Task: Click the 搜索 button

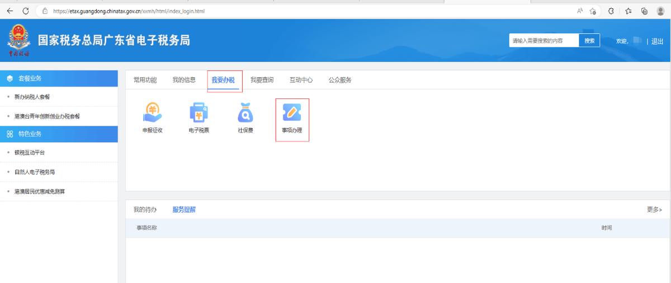Action: click(589, 41)
